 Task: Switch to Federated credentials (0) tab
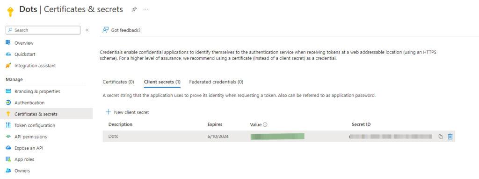(216, 82)
